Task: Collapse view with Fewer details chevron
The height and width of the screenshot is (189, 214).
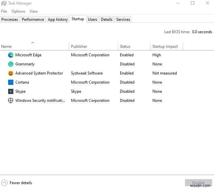Action: (x=4, y=183)
